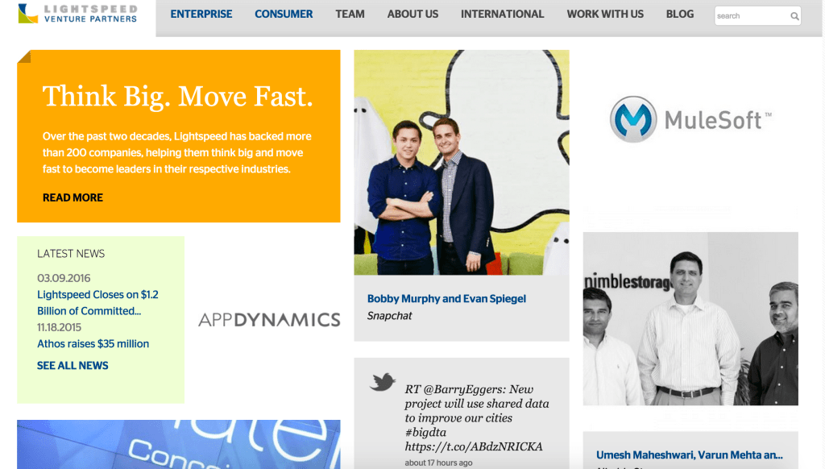Open the Athos raises $35 million link
825x469 pixels.
pos(93,344)
